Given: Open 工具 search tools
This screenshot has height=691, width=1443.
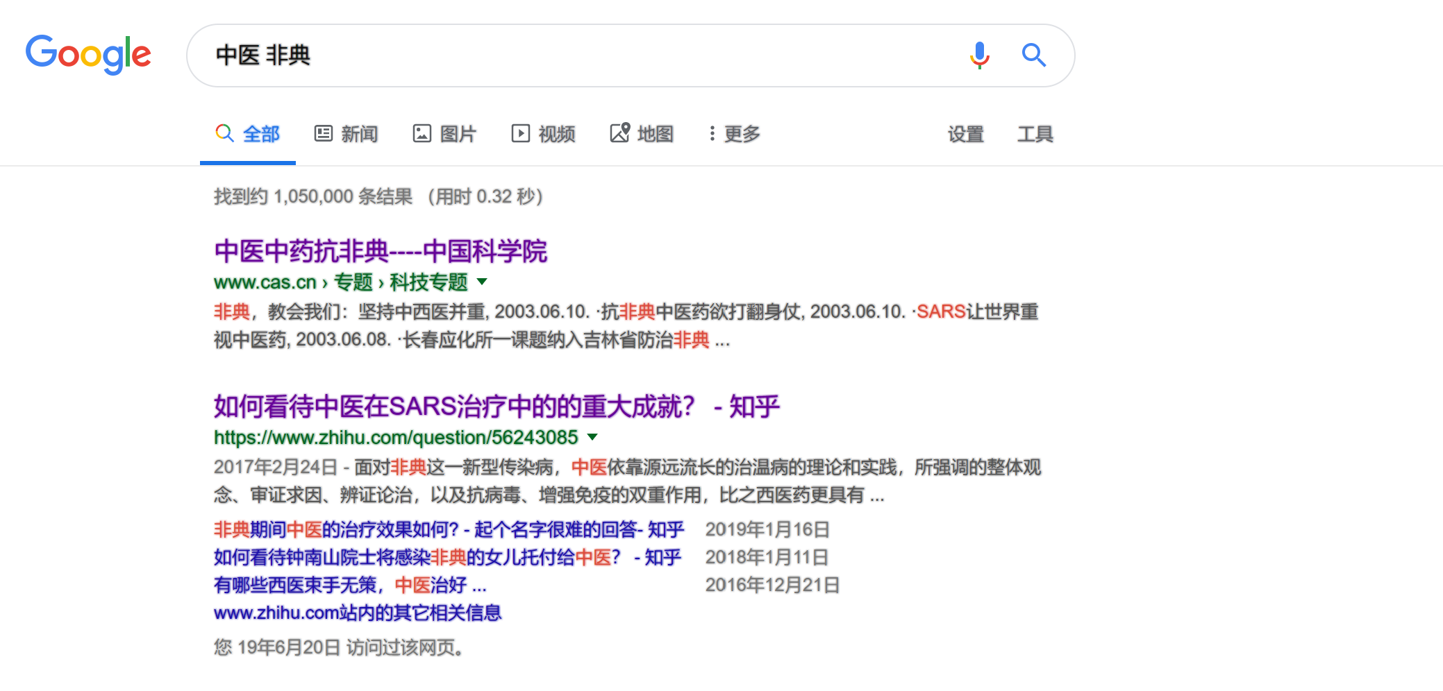Looking at the screenshot, I should click(1035, 134).
